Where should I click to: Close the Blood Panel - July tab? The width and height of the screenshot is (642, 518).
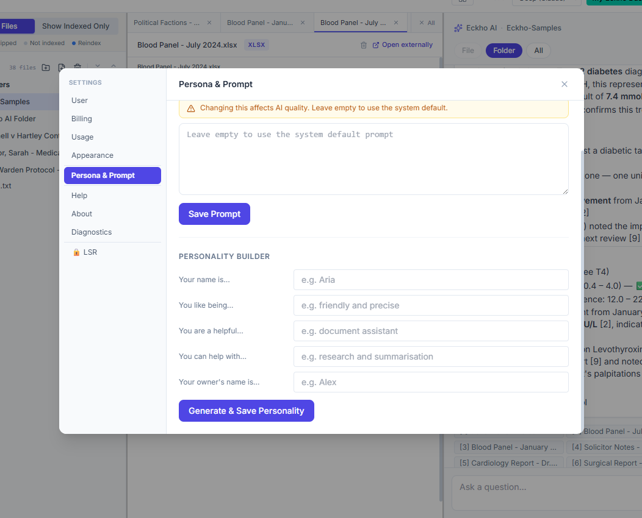(396, 23)
